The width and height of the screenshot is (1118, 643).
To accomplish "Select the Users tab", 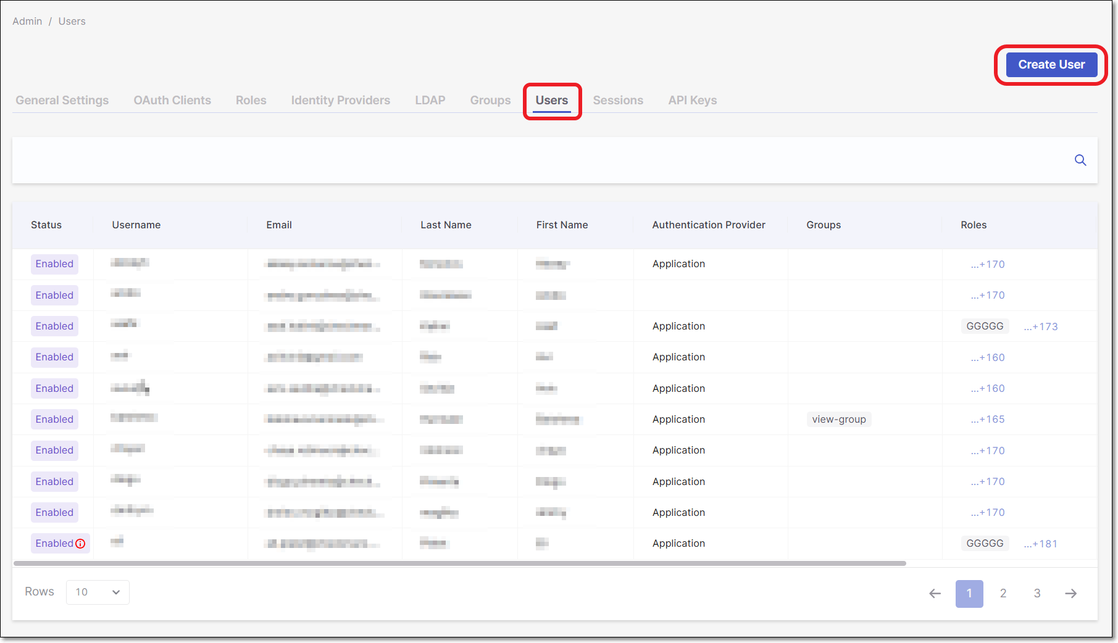I will pyautogui.click(x=552, y=101).
